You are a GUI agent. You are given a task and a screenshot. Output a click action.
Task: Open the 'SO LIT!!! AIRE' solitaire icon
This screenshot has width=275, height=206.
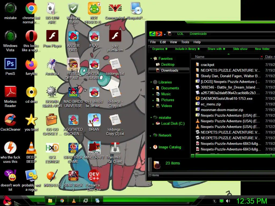[x=52, y=13]
